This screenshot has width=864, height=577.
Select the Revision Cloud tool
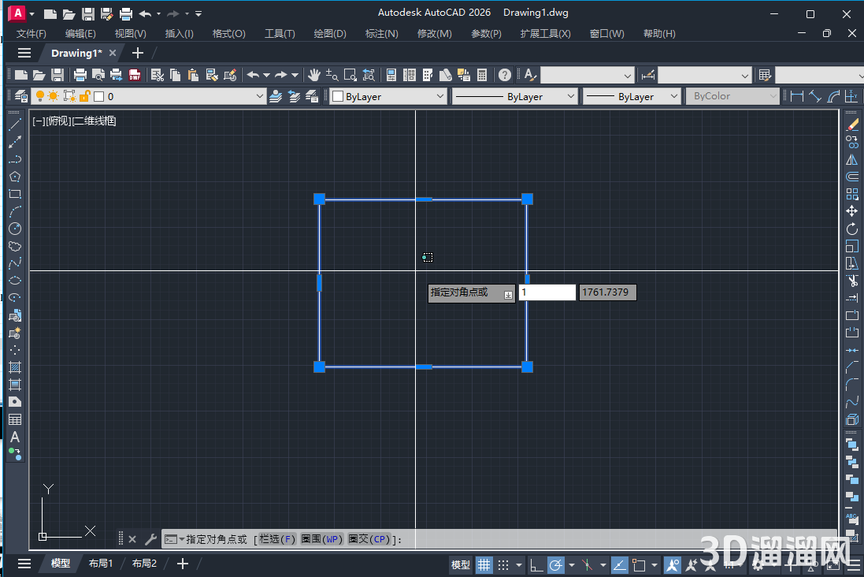coord(15,246)
